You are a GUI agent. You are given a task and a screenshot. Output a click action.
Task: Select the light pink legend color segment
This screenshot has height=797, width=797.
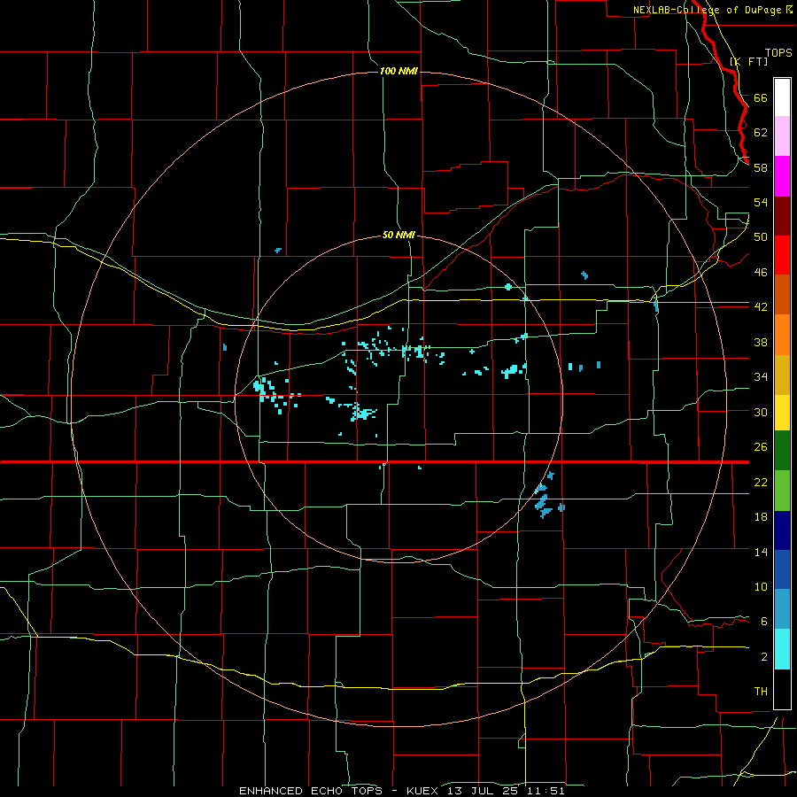coord(782,136)
